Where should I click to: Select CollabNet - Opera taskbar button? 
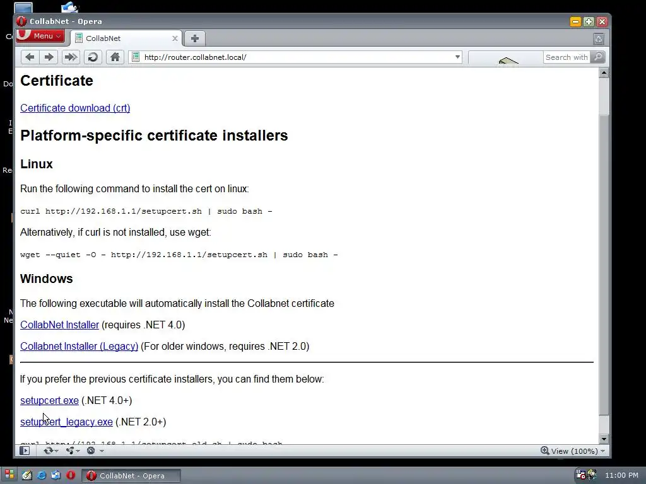click(131, 475)
